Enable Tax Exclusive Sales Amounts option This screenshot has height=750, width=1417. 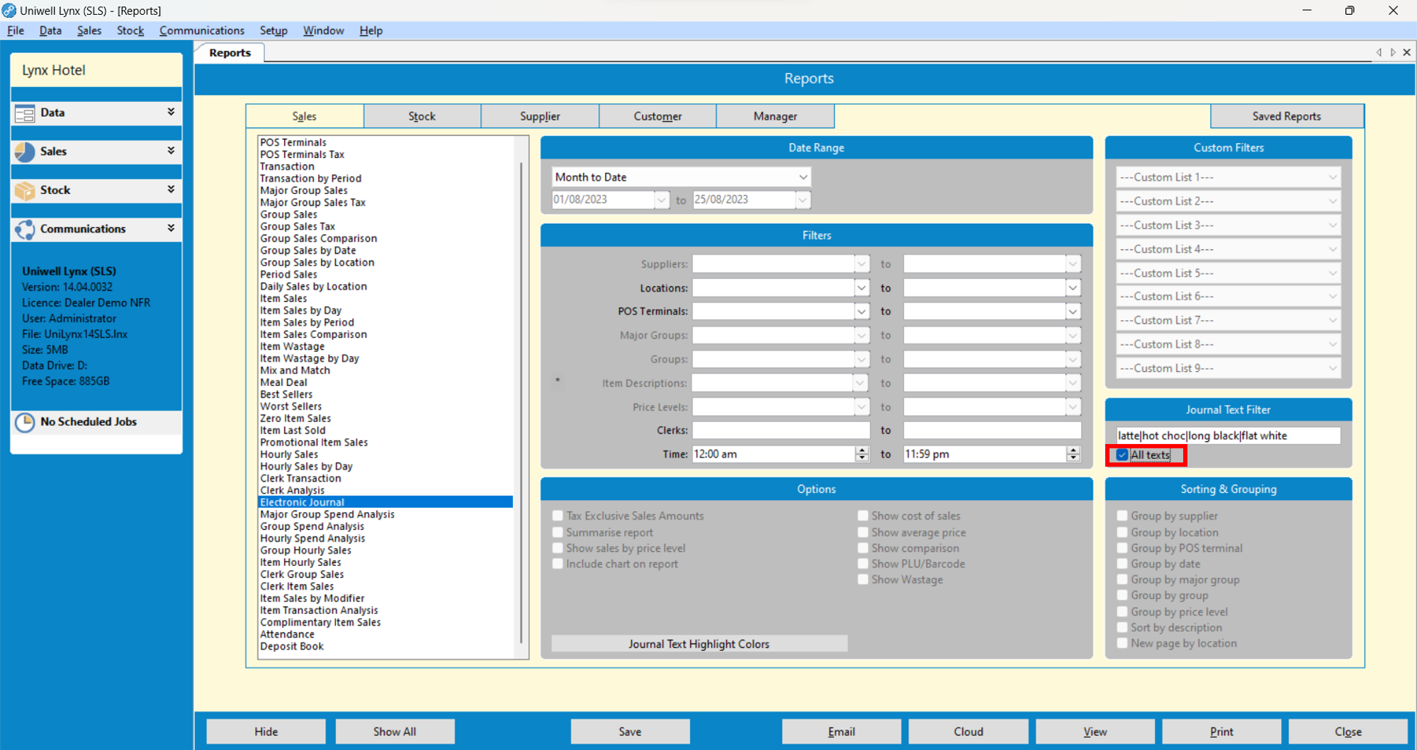tap(558, 516)
